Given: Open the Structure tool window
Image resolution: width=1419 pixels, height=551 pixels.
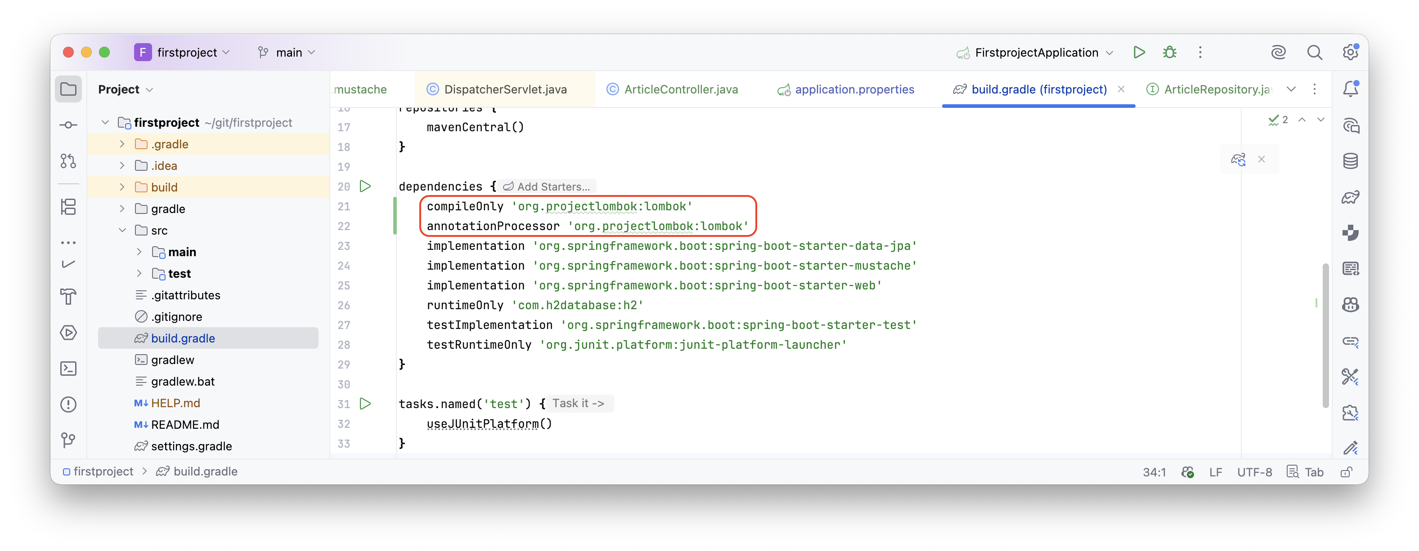Looking at the screenshot, I should 68,207.
